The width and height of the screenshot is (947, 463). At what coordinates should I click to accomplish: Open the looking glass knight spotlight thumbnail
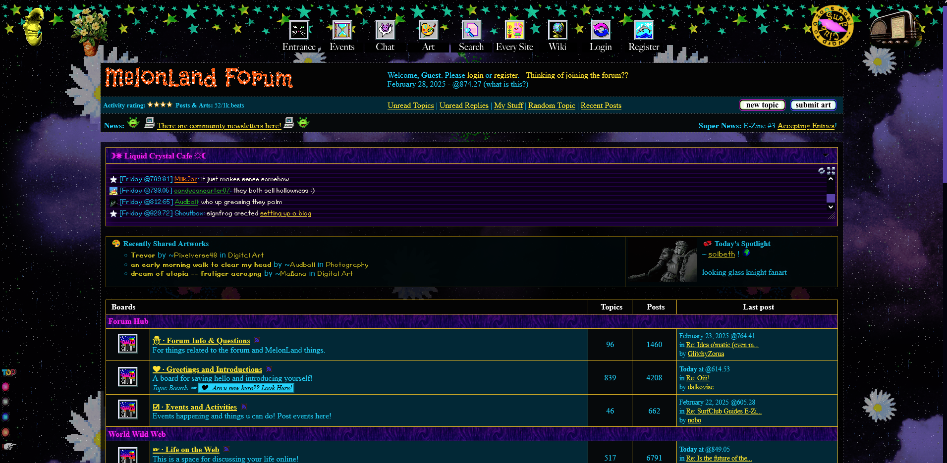(x=662, y=261)
